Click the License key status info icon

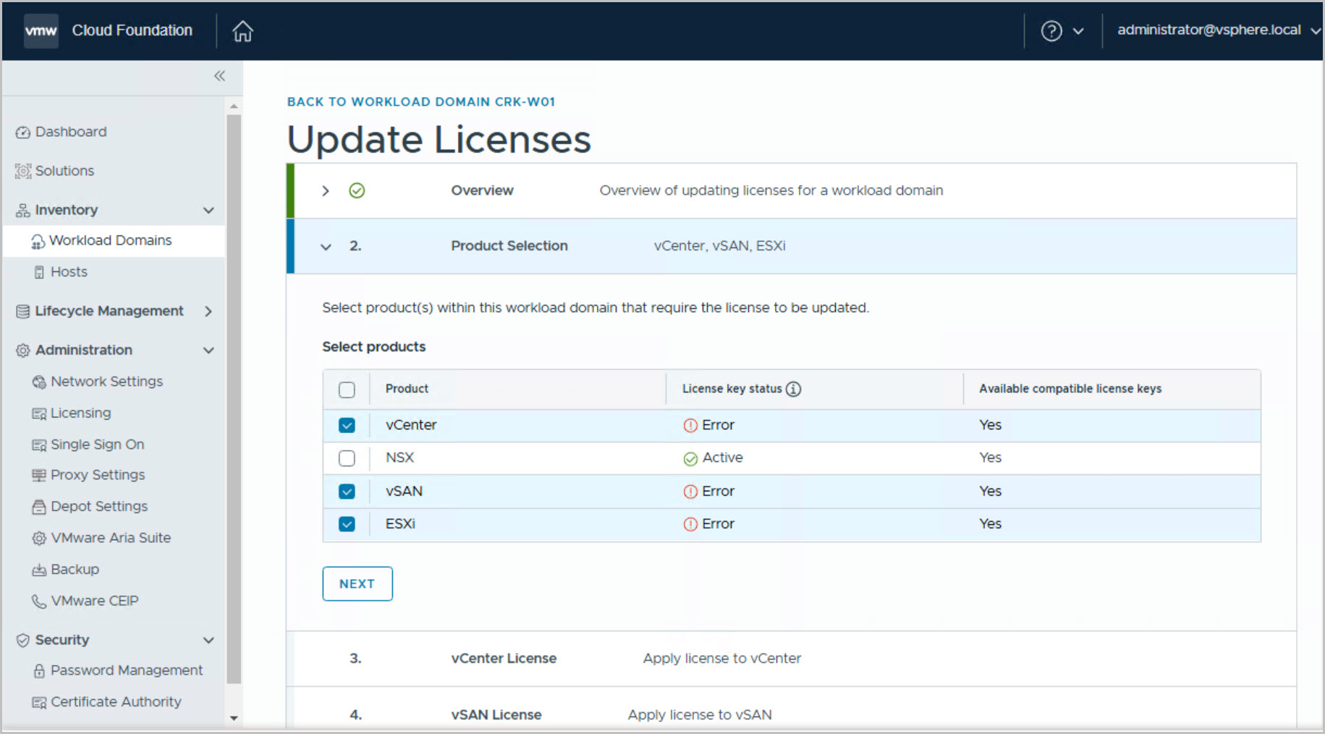pos(794,389)
